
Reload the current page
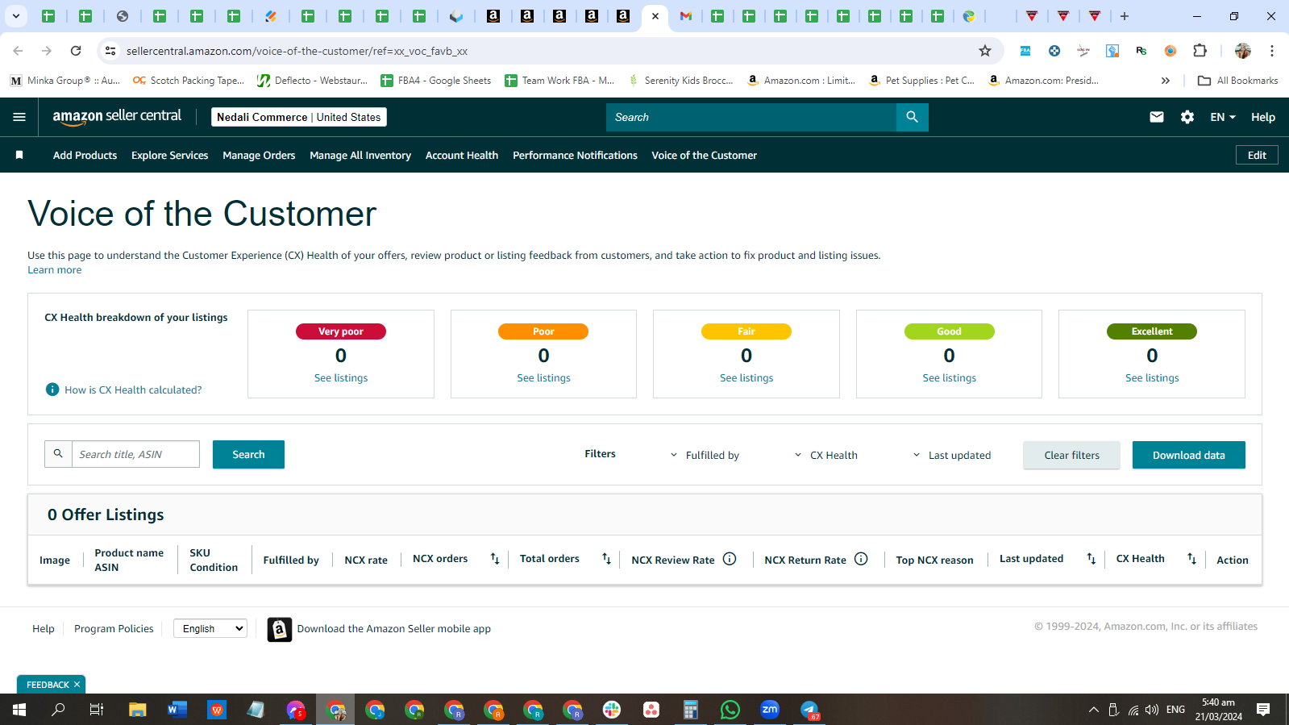pyautogui.click(x=76, y=51)
